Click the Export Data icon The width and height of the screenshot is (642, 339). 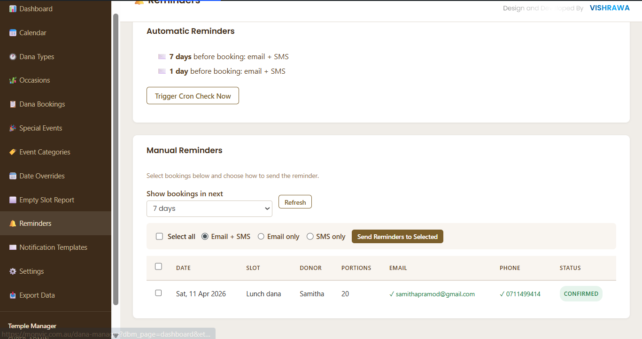pyautogui.click(x=13, y=295)
